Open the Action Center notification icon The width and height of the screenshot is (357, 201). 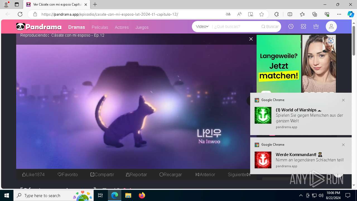point(348,195)
